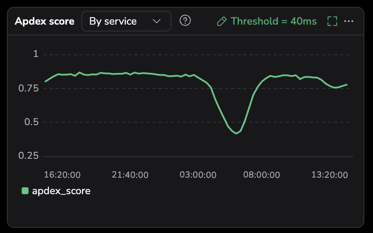The image size is (373, 233).
Task: Click the 13:20:00 x-axis time label
Action: pos(330,175)
